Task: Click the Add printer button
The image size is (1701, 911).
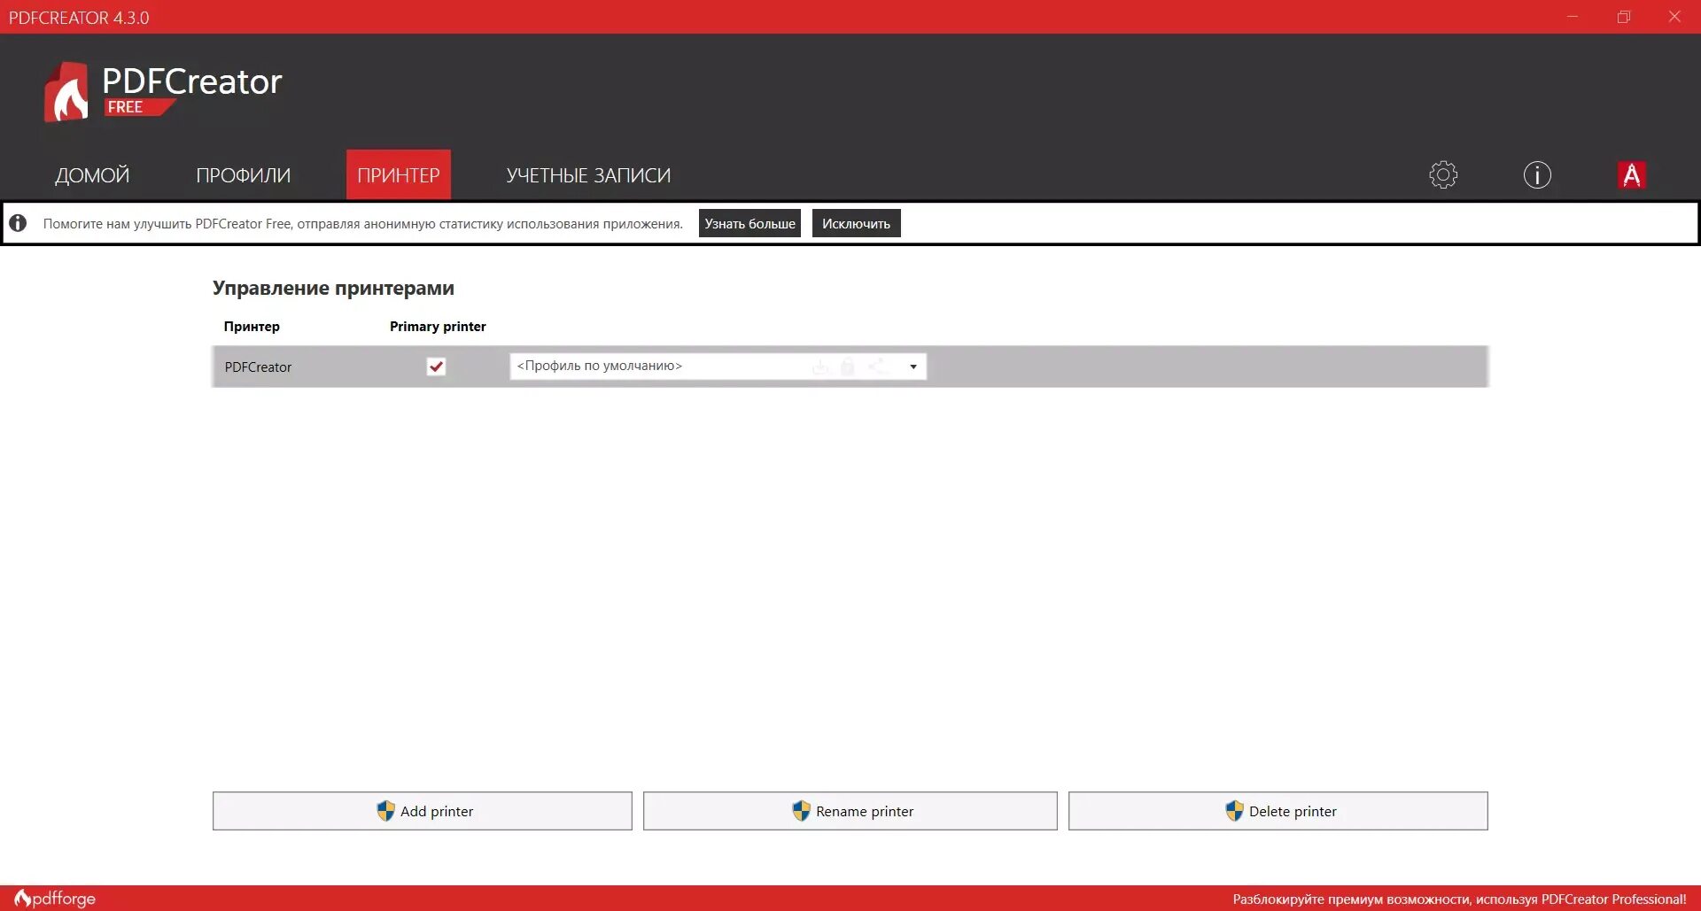Action: [x=423, y=811]
